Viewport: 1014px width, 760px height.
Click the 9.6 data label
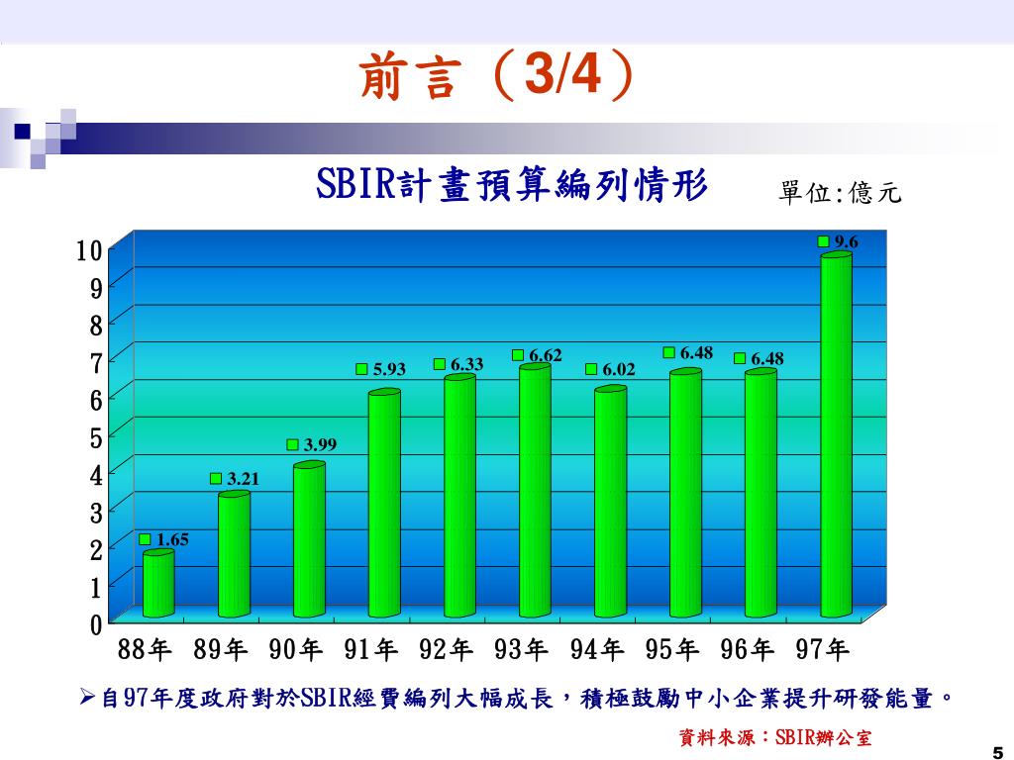tap(846, 241)
